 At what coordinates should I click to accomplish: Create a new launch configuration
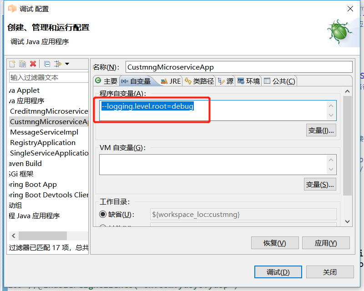click(x=12, y=64)
